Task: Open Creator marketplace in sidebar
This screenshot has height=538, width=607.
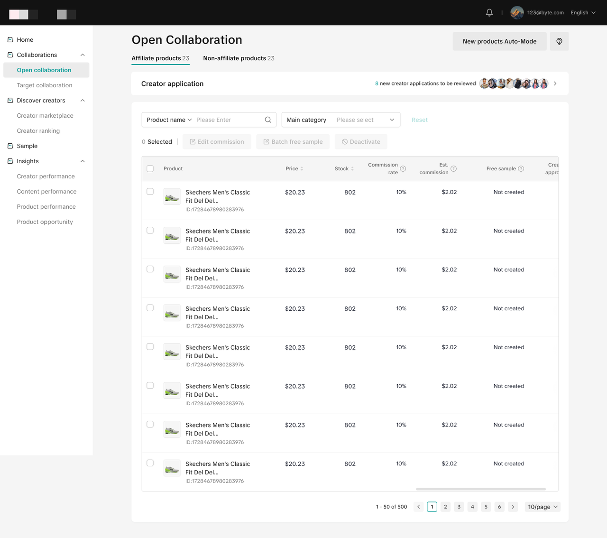Action: tap(45, 116)
